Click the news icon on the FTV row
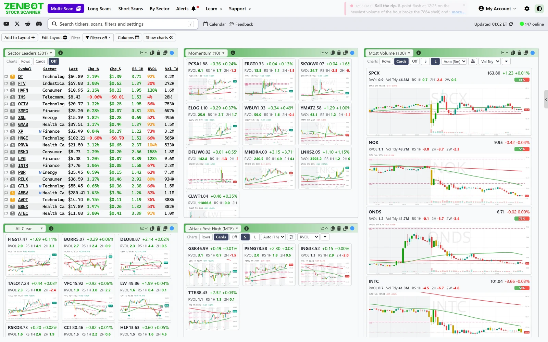548x342 pixels. tap(12, 83)
